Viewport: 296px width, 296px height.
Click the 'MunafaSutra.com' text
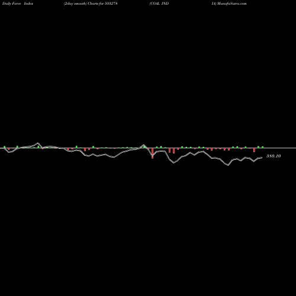click(x=231, y=4)
